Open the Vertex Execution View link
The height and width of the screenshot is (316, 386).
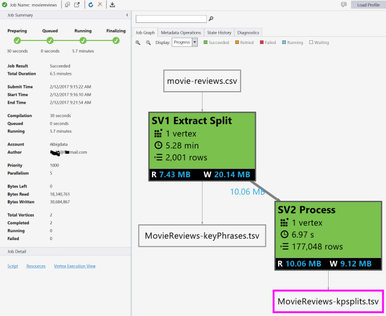pyautogui.click(x=74, y=266)
